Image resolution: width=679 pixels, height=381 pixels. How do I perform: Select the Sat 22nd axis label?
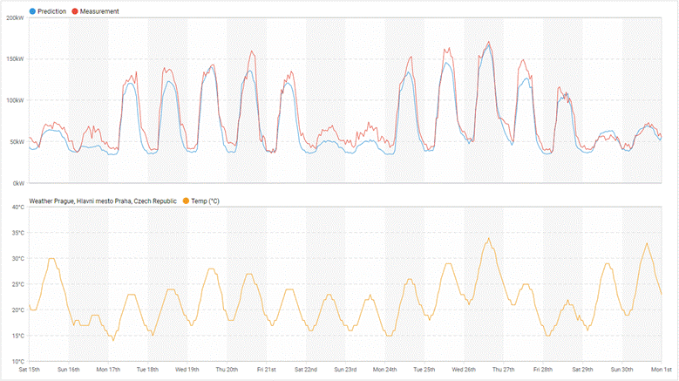306,370
